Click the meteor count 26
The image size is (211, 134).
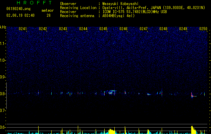(x=49, y=15)
